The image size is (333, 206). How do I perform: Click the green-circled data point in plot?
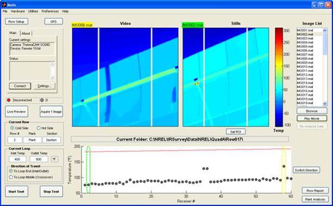pos(89,184)
